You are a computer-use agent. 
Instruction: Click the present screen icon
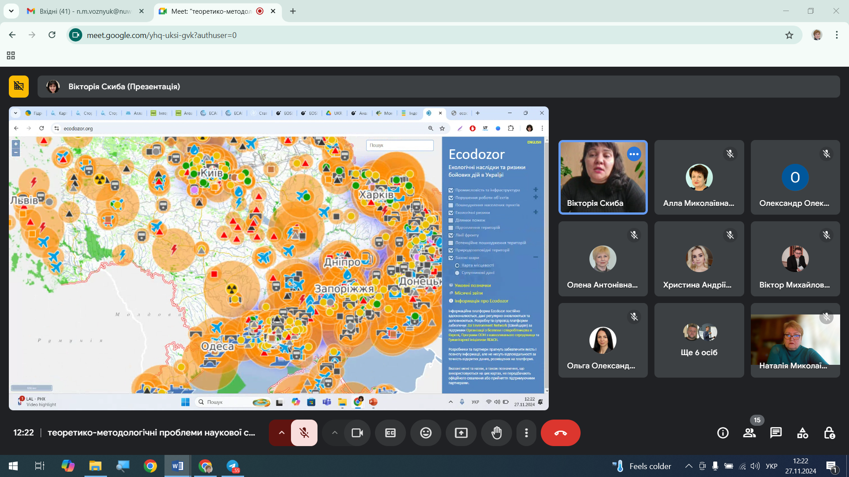[461, 433]
